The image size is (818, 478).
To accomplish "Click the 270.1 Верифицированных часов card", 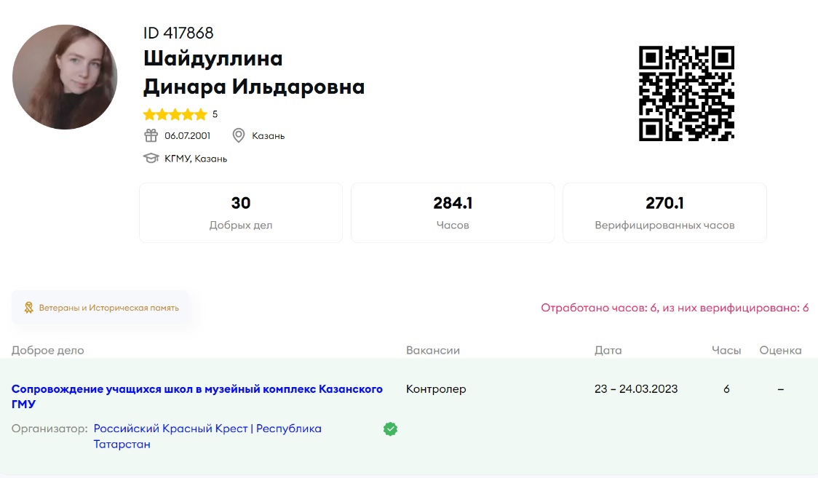I will pos(664,212).
